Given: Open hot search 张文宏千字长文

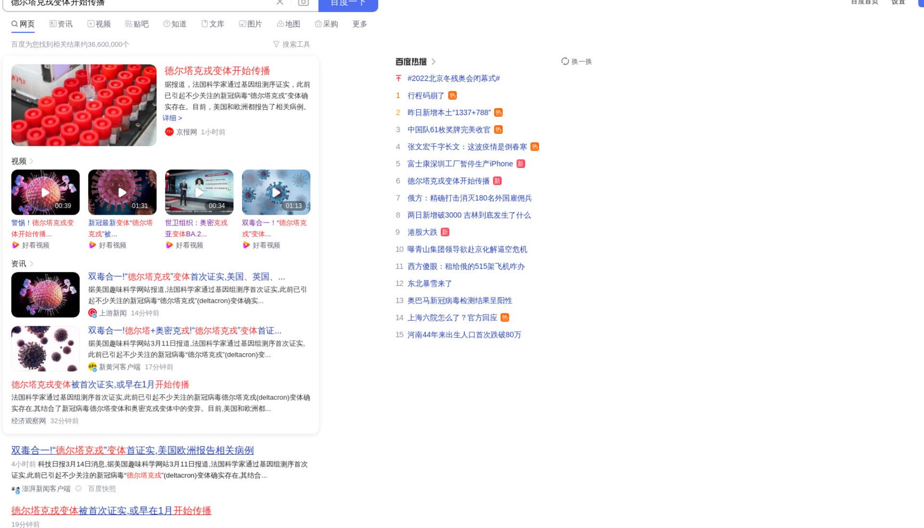Looking at the screenshot, I should click(x=467, y=147).
